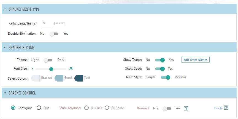Image resolution: width=238 pixels, height=119 pixels.
Task: Click the large font size A icon
Action: [71, 68]
